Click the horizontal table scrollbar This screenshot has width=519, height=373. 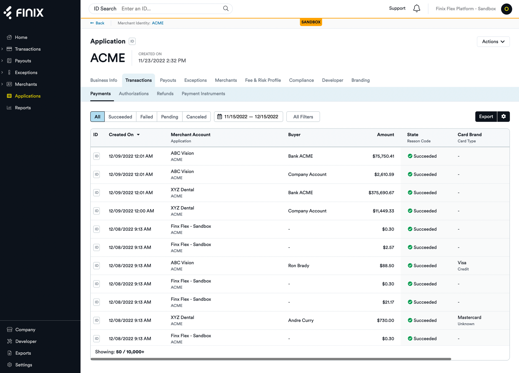coord(271,359)
